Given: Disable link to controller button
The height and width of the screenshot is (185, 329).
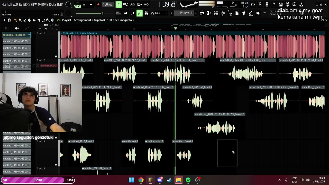Looking at the screenshot, I should [x=139, y=13].
